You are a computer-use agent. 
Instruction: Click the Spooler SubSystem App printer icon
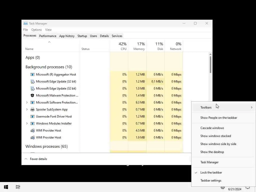(x=32, y=109)
